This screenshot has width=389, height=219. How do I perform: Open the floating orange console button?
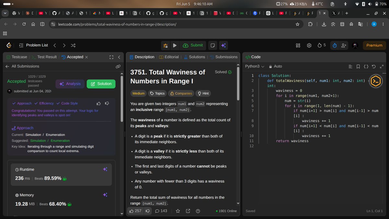(x=375, y=81)
